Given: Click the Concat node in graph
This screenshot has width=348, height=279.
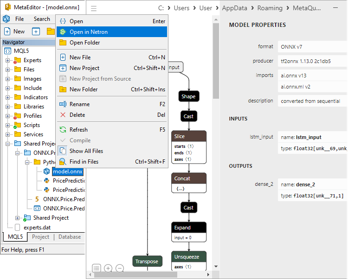Looking at the screenshot, I should 189,178.
